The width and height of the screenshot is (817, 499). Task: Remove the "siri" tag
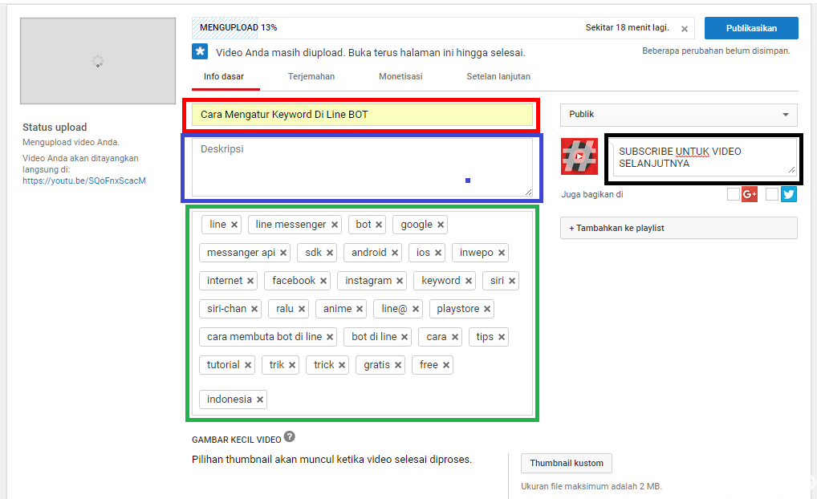pyautogui.click(x=512, y=281)
